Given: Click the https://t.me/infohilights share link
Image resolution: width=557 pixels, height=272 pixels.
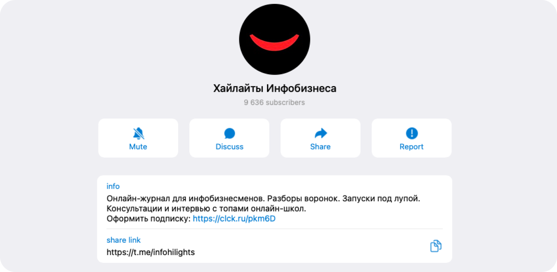Looking at the screenshot, I should (151, 252).
